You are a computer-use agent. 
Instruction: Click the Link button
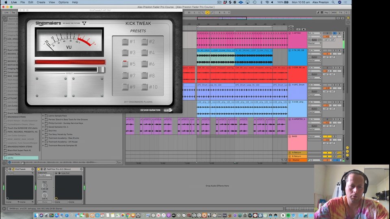point(6,13)
